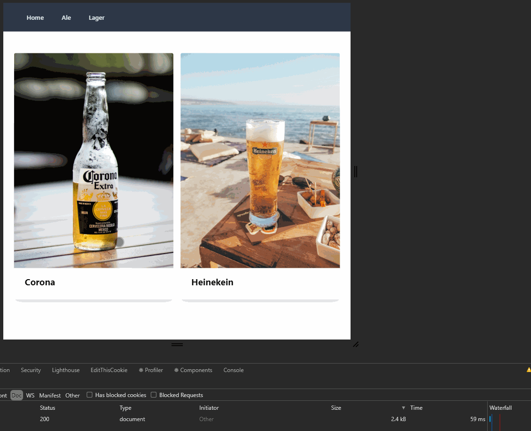Enable Blocked Requests checkbox
Viewport: 531px width, 431px height.
tap(154, 395)
